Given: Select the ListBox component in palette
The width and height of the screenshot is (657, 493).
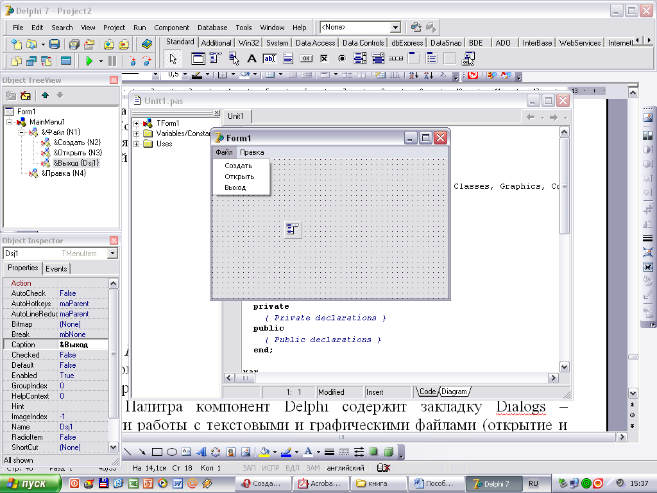Looking at the screenshot, I should 360,58.
